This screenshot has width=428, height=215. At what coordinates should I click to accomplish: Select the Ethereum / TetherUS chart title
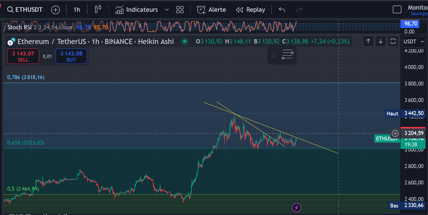pyautogui.click(x=96, y=42)
